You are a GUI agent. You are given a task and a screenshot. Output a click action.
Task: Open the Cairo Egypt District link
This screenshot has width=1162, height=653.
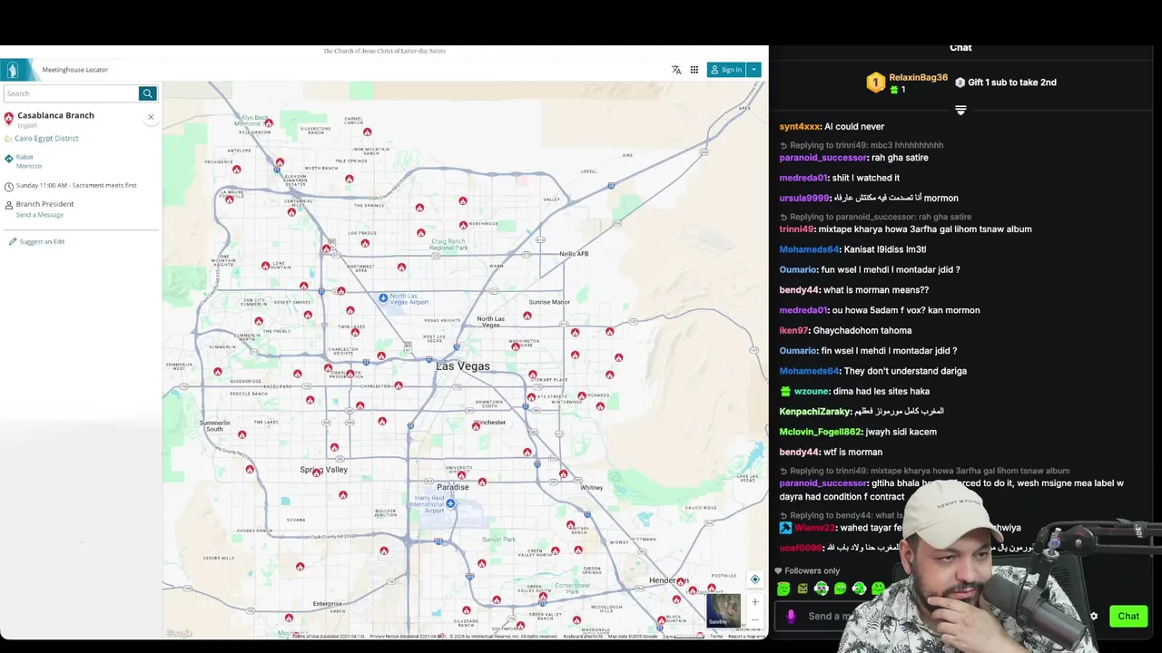click(46, 139)
